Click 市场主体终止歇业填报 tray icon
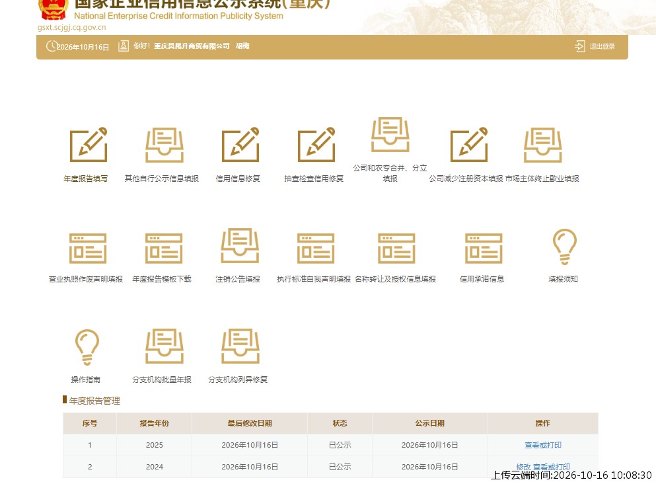 543,145
